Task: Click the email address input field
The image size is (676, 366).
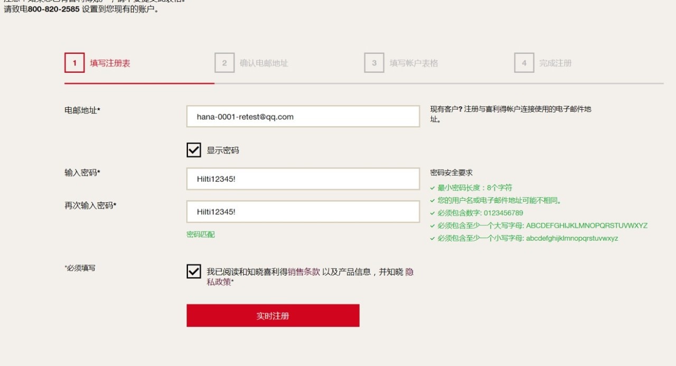Action: point(303,116)
